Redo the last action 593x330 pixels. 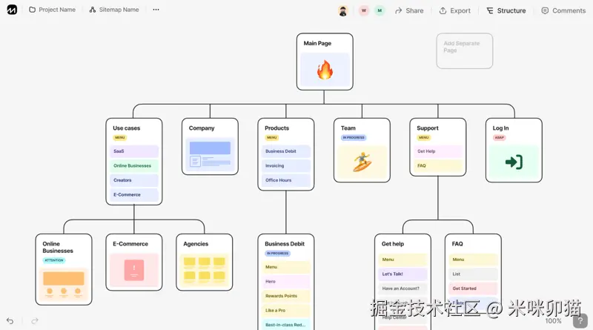click(35, 321)
